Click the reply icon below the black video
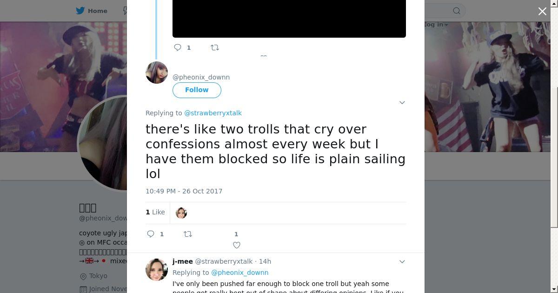Image resolution: width=558 pixels, height=293 pixels. [178, 47]
